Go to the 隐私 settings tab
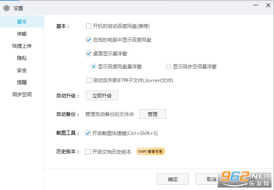 tap(22, 58)
